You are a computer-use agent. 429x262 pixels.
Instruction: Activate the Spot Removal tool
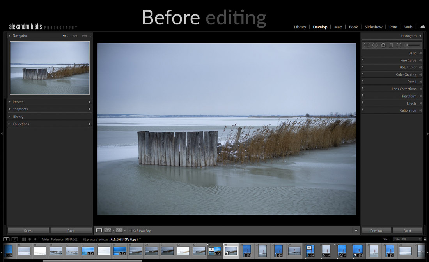pyautogui.click(x=375, y=45)
